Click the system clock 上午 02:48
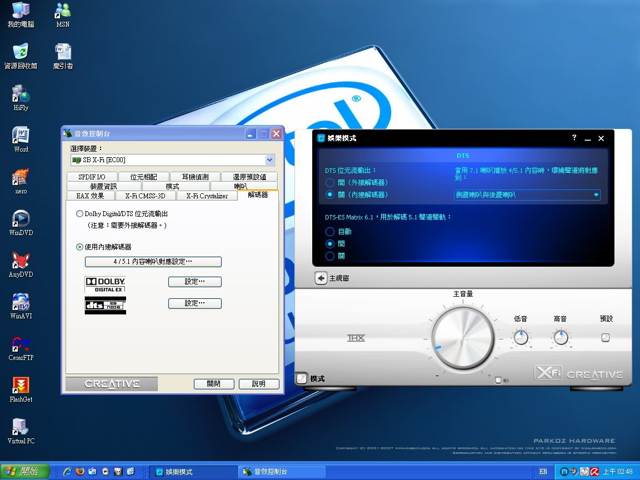The width and height of the screenshot is (640, 480). click(618, 472)
